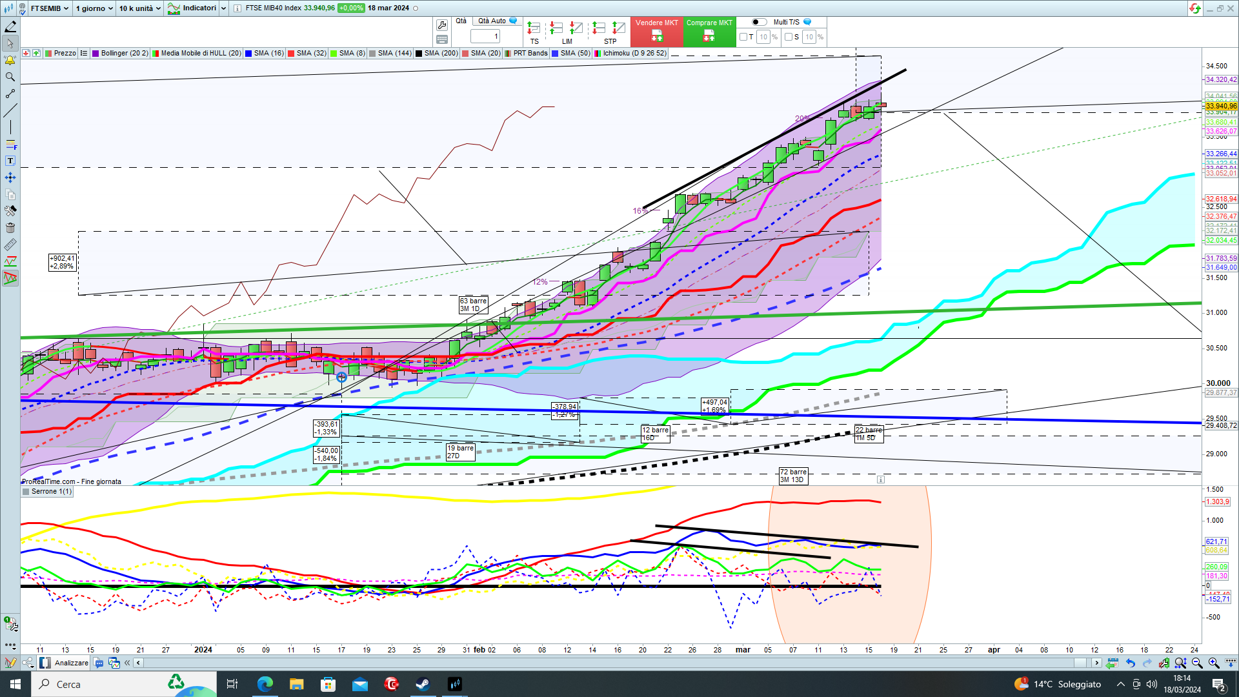Click the green up-arrow button in indicator bar
The width and height of the screenshot is (1239, 697).
[x=36, y=53]
